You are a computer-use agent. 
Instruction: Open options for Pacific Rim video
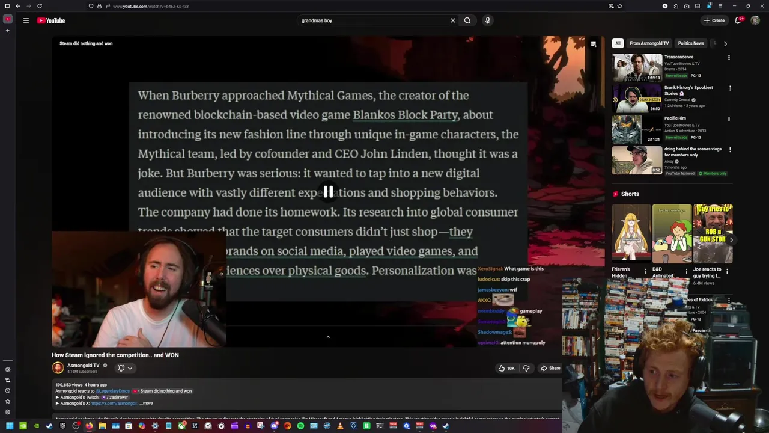729,119
